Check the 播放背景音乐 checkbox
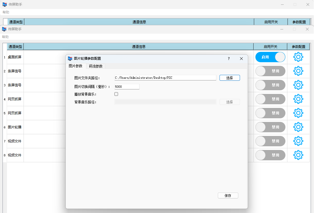This screenshot has height=213, width=314. coord(116,94)
